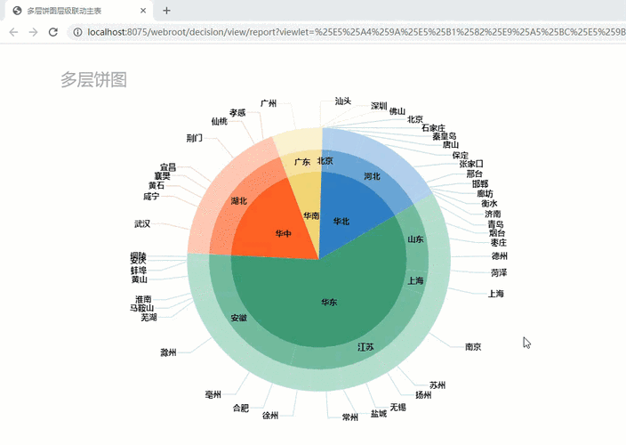Click the 合肥 city label
The height and width of the screenshot is (445, 626).
pos(241,409)
